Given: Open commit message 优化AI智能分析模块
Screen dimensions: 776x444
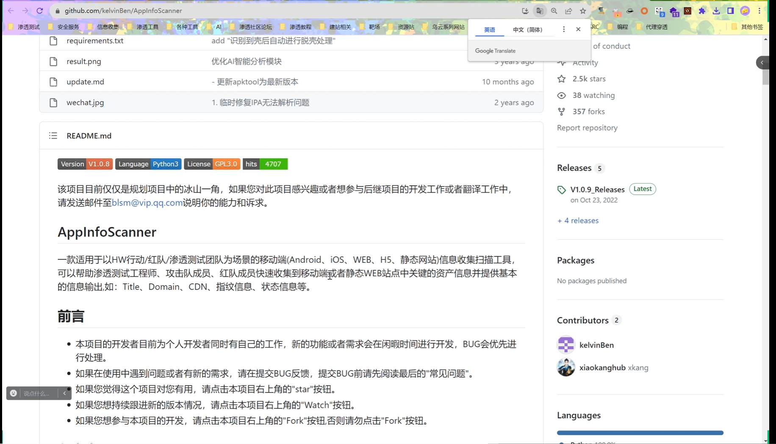Looking at the screenshot, I should point(247,61).
